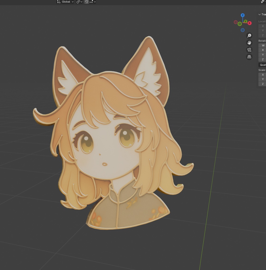Click the Scale Y field
Viewport: 266px width, 270px height.
click(262, 79)
